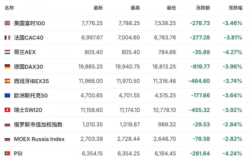The width and height of the screenshot is (249, 160).
Task: Open 俄罗斯市值加权指数 details
Action: click(x=38, y=125)
